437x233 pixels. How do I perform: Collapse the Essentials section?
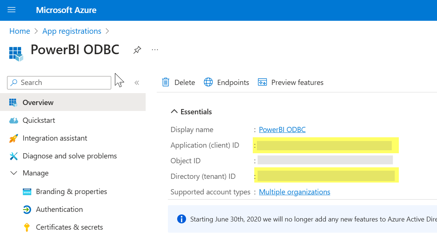(x=174, y=112)
